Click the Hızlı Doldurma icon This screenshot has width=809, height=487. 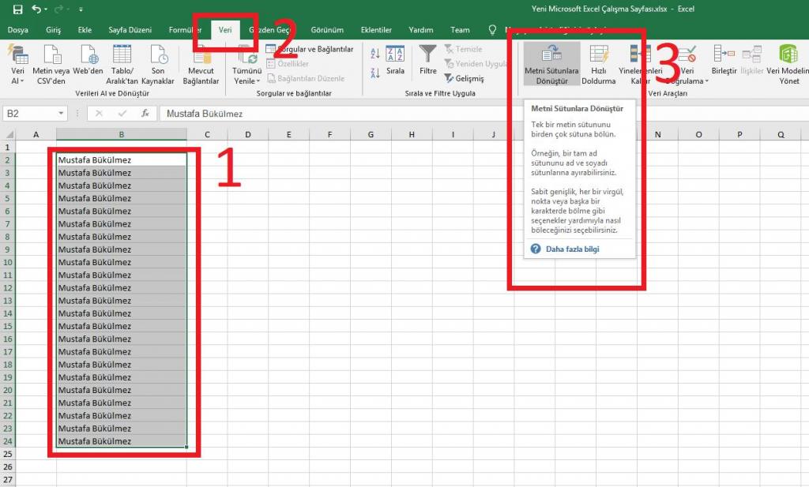click(598, 64)
